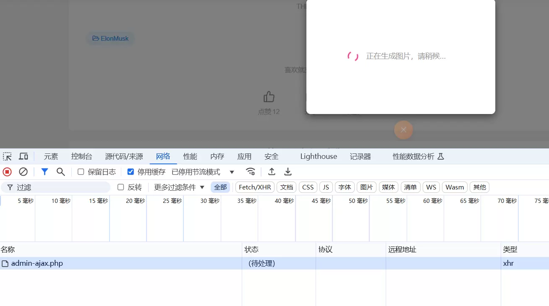Click the admin-ajax.php file icon
Viewport: 549px width, 306px height.
coord(5,264)
